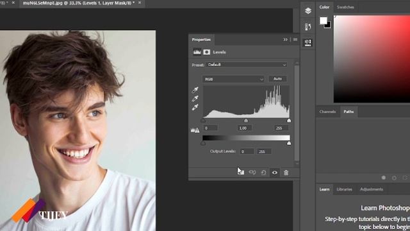This screenshot has width=410, height=231.
Task: Click the shadow input value field 0
Action: tap(210, 128)
